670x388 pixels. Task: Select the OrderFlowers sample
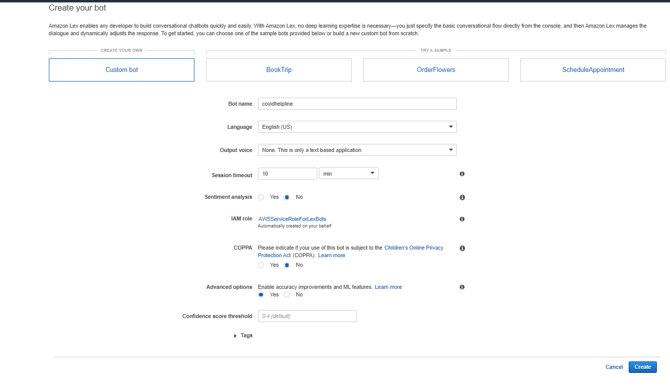tap(436, 70)
